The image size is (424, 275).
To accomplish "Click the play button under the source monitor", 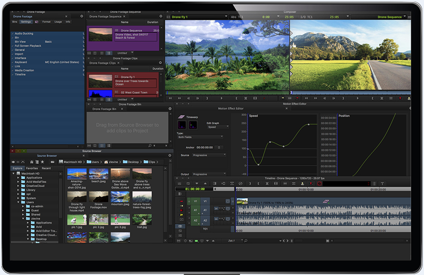I will coord(221,98).
